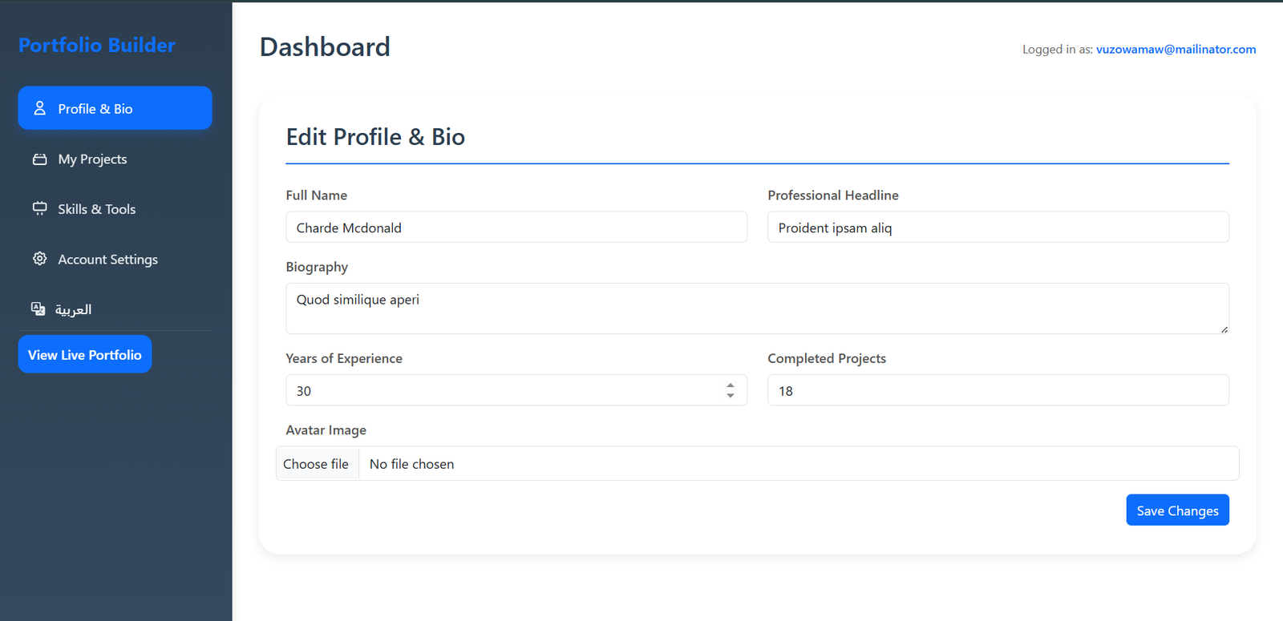Click the Profile & Bio person icon
Screen dimensions: 1283x621
click(x=39, y=108)
